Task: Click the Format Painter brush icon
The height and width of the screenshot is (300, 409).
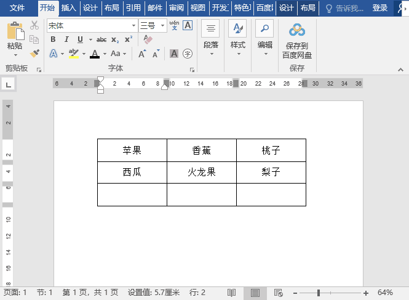Action: coord(34,54)
